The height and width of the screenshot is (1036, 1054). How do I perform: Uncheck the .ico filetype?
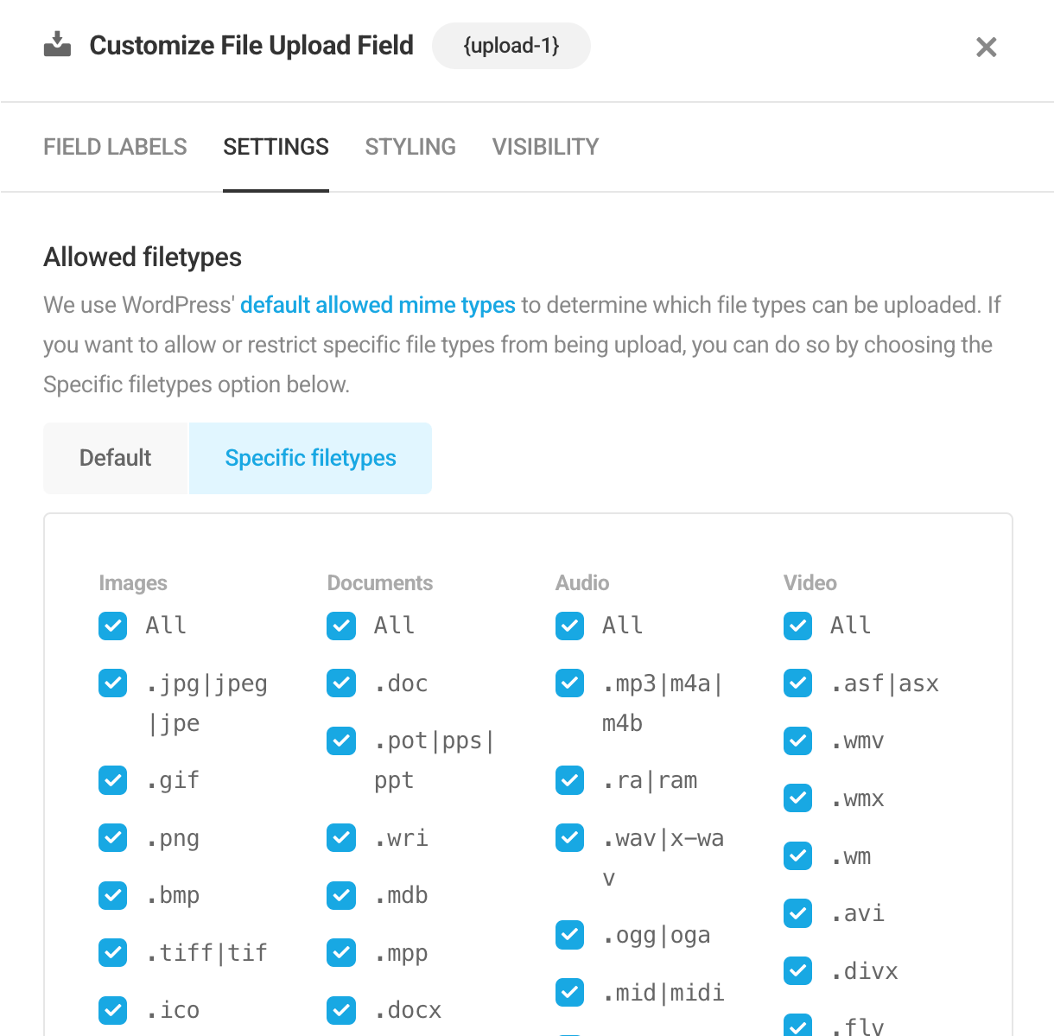[113, 1010]
